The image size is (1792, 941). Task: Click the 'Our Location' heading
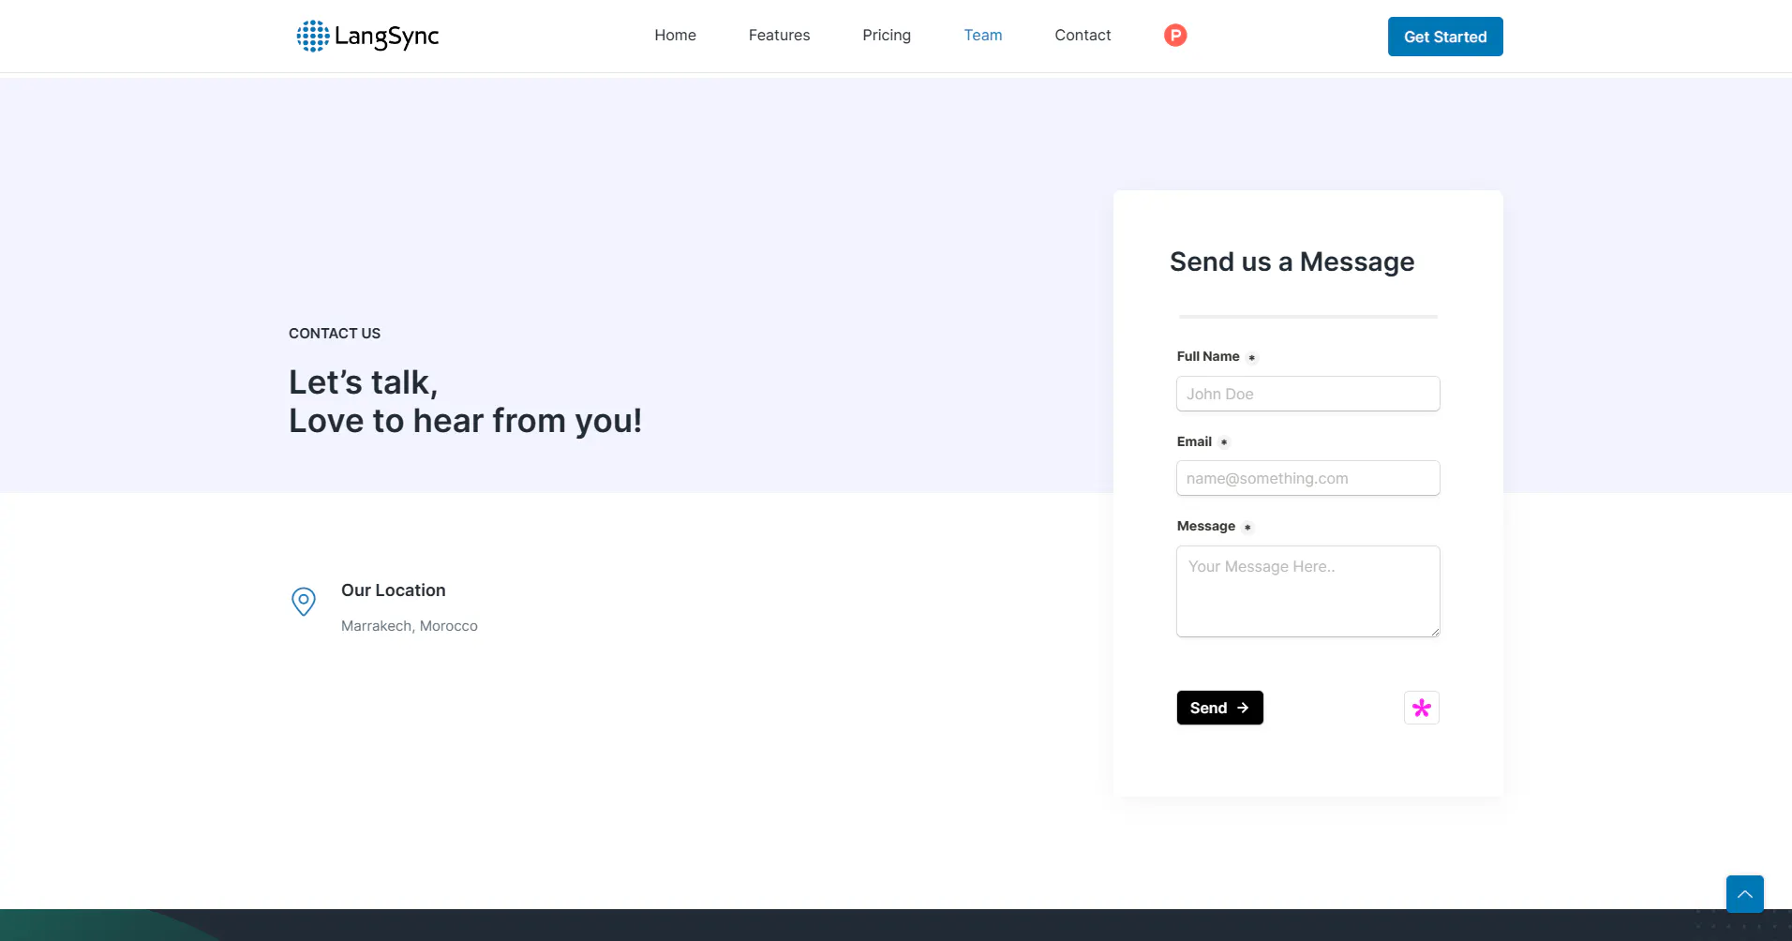pyautogui.click(x=394, y=590)
